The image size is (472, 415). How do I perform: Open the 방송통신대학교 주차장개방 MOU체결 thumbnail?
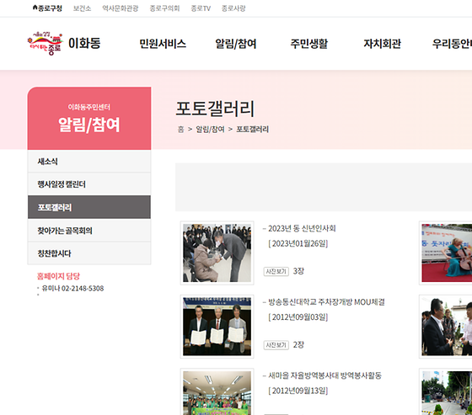click(217, 327)
